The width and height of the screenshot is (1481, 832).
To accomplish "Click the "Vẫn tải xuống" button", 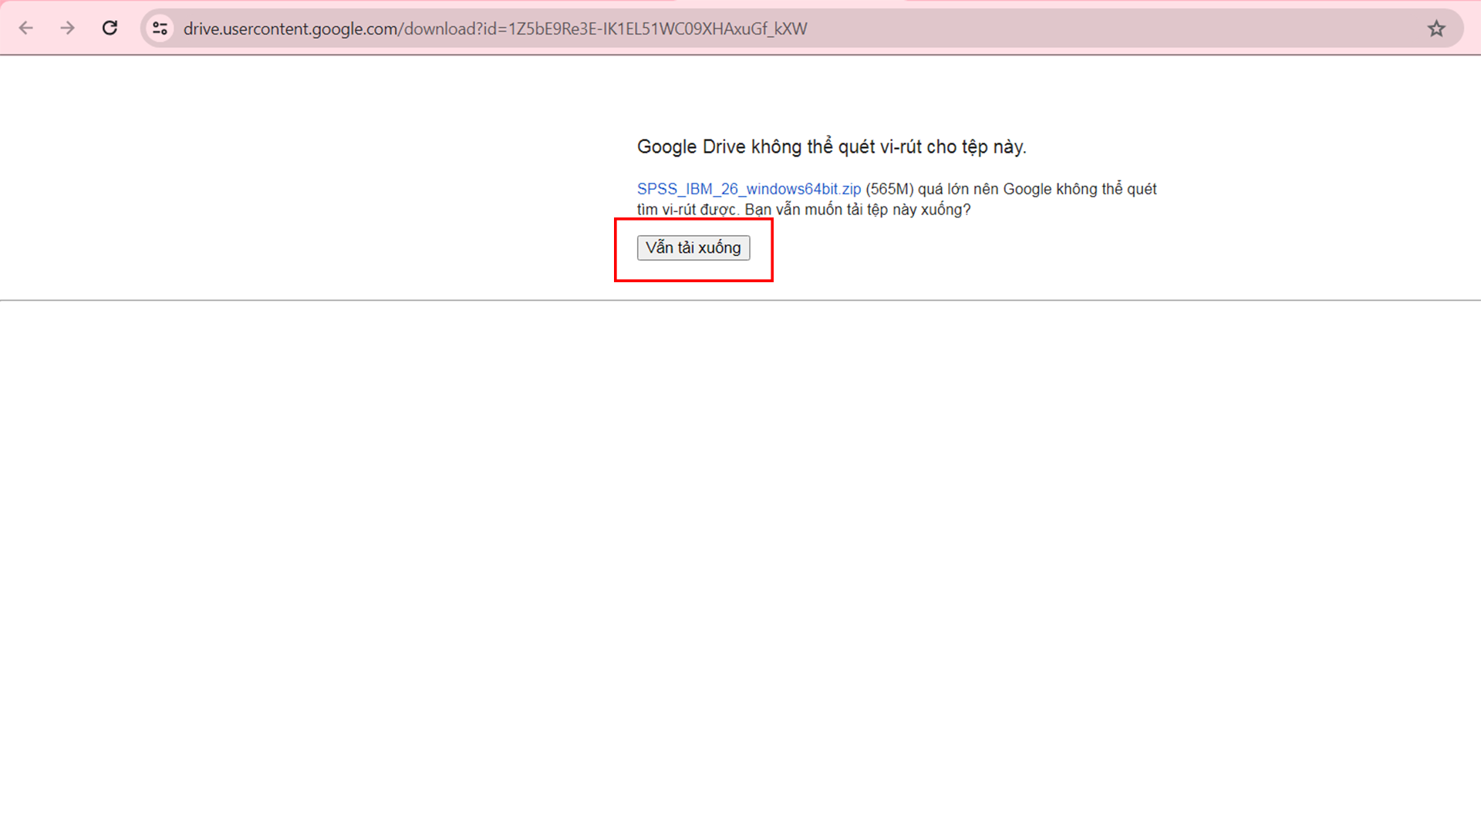I will tap(693, 248).
